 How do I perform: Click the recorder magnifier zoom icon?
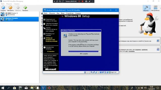pyautogui.click(x=60, y=1)
